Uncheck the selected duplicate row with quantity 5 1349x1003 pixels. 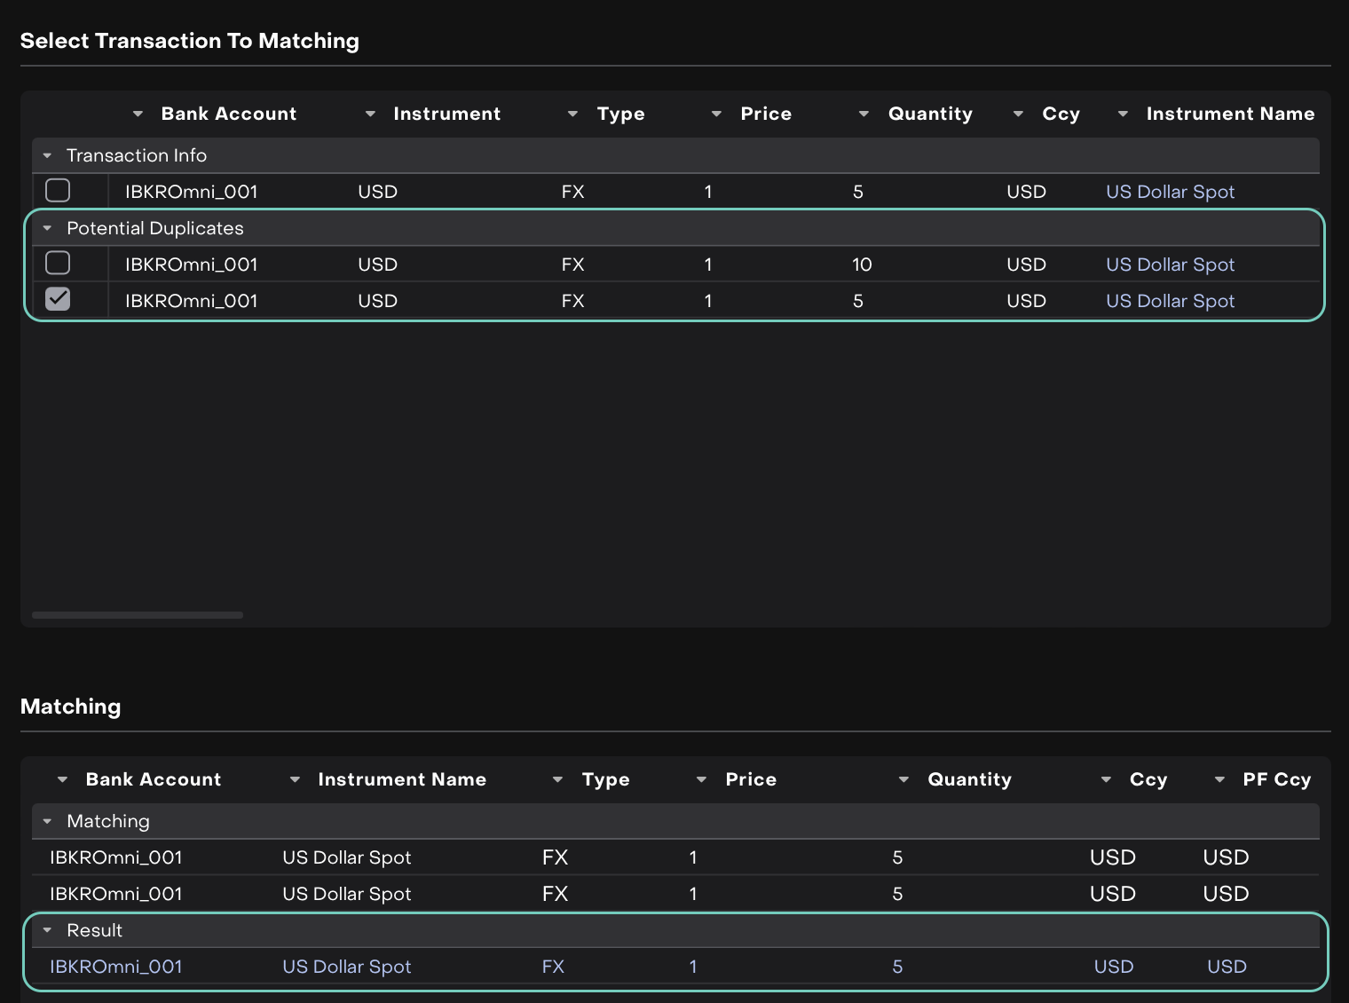(58, 300)
